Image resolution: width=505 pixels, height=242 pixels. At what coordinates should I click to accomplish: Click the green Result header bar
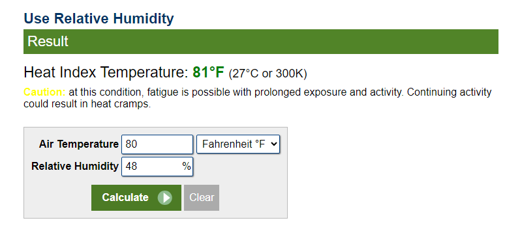tap(261, 42)
